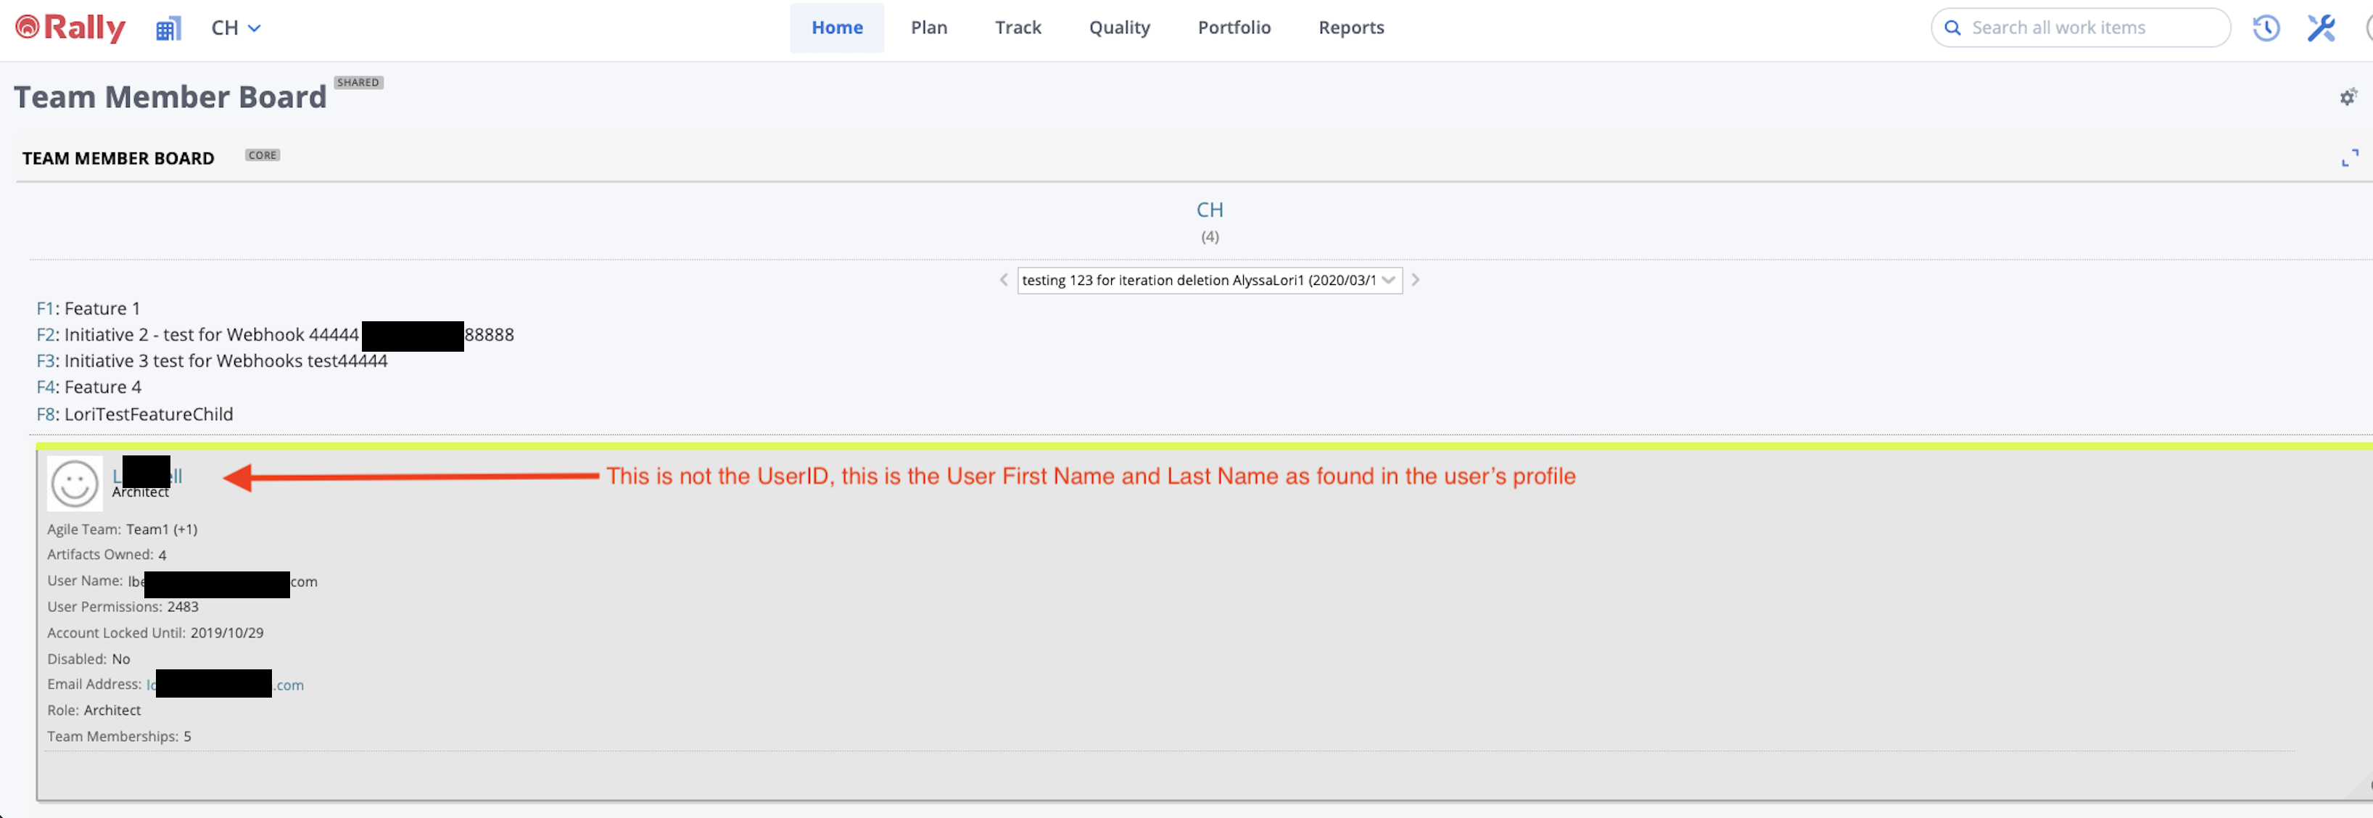2373x818 pixels.
Task: Go to next iteration arrow
Action: coord(1415,280)
